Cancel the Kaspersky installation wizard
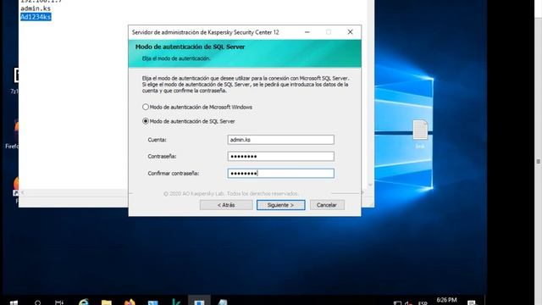Viewport: 542px width, 305px height. (327, 205)
